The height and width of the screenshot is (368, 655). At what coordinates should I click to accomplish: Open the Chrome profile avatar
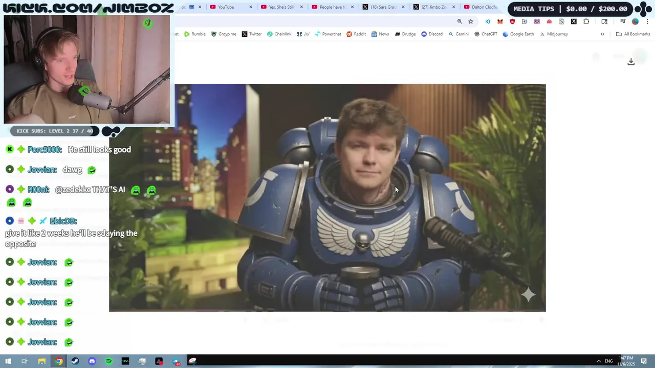coord(635,21)
